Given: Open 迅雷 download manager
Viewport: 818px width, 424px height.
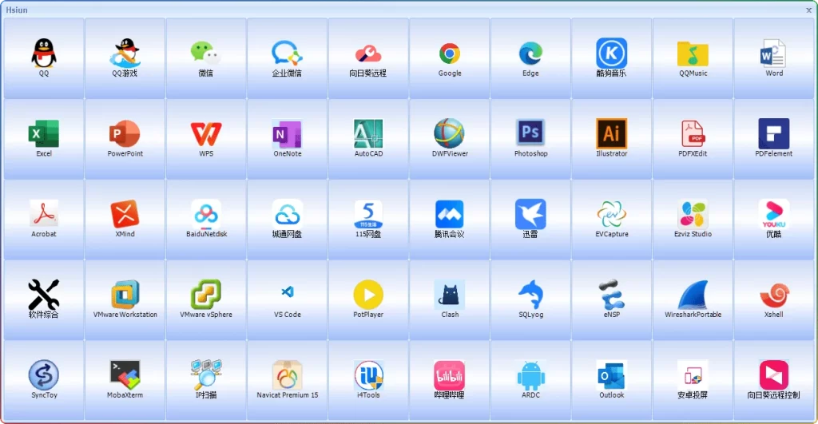Looking at the screenshot, I should pos(530,219).
